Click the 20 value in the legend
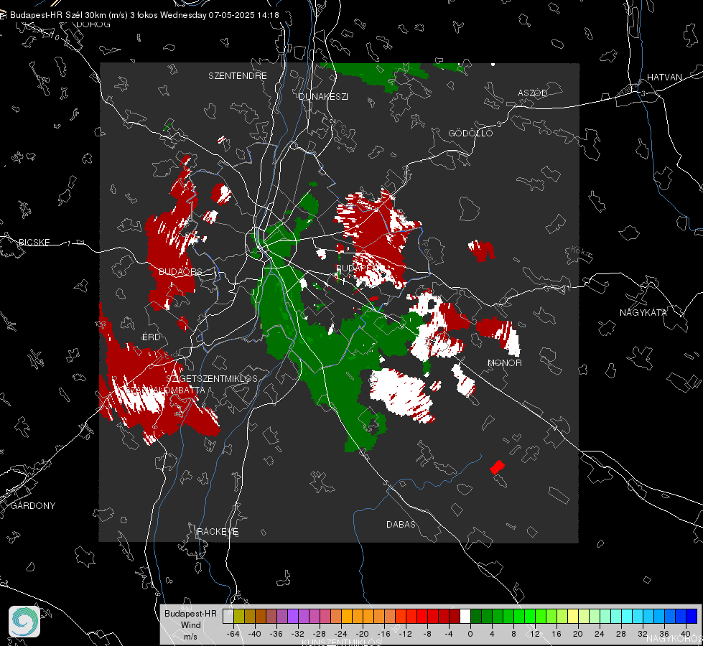The width and height of the screenshot is (703, 646). pyautogui.click(x=577, y=634)
